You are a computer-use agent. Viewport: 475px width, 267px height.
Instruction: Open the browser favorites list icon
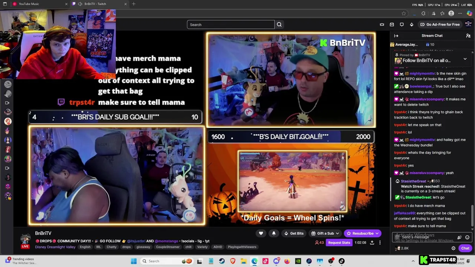pyautogui.click(x=442, y=13)
